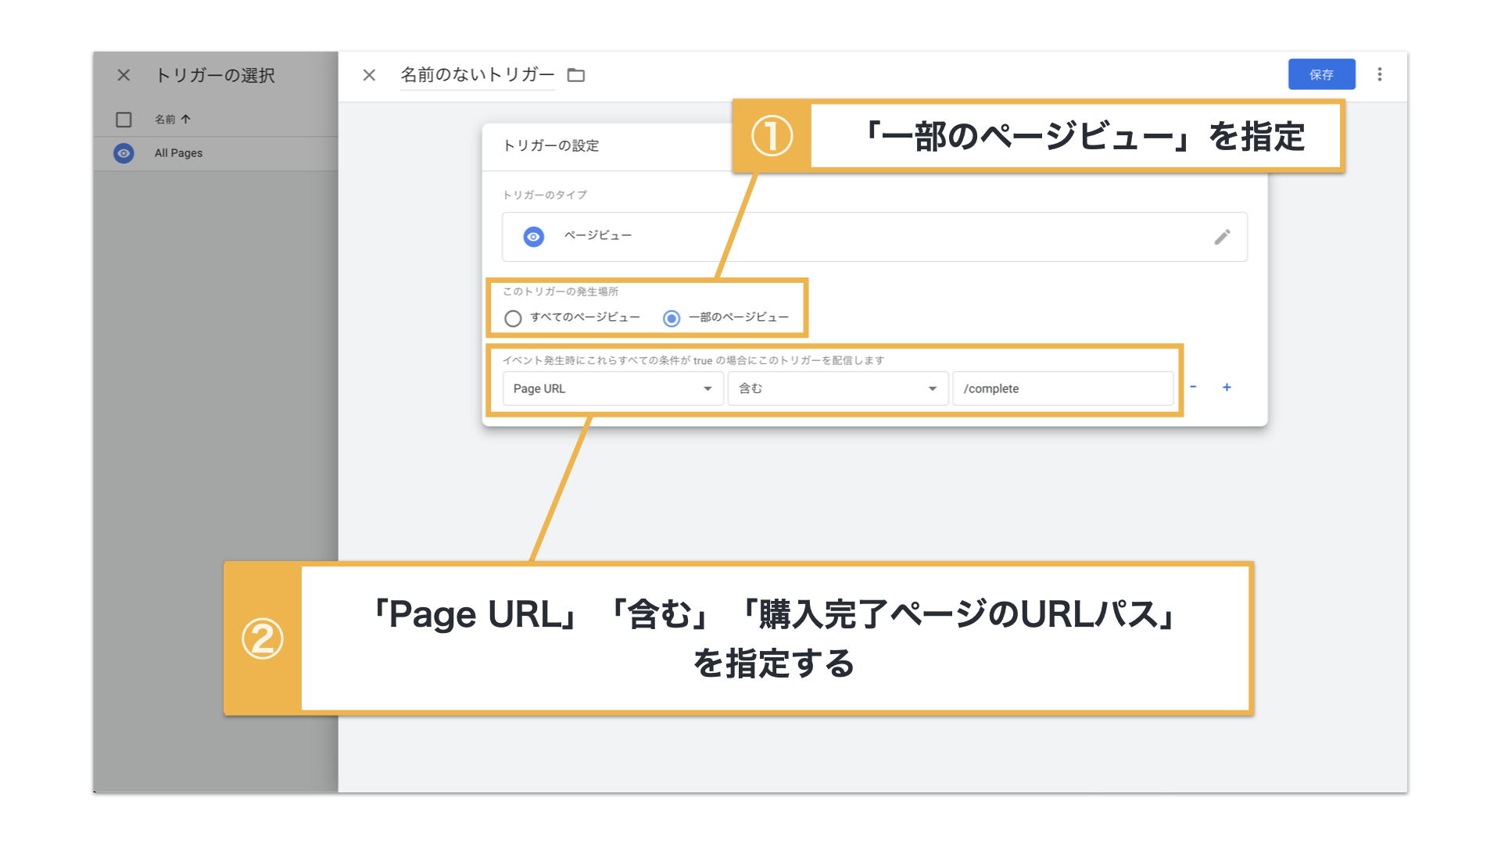Click the pencil icon to edit trigger type

[1222, 237]
